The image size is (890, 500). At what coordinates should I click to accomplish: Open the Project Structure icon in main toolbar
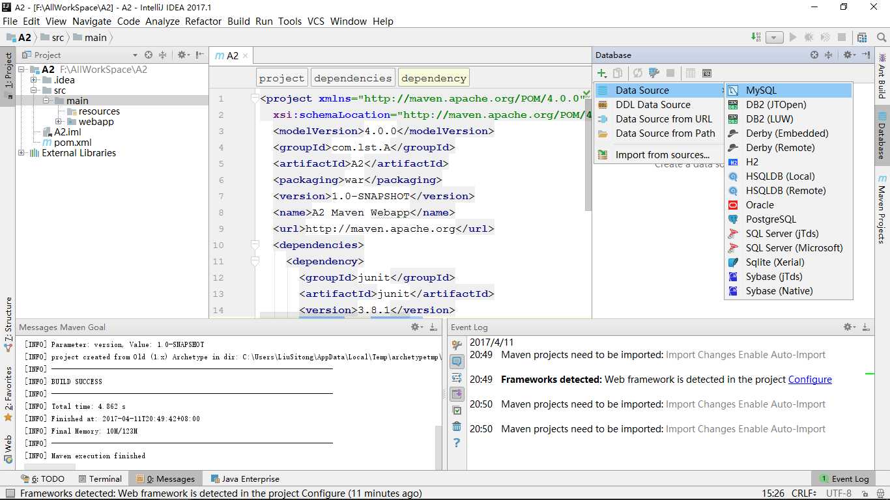(x=862, y=37)
